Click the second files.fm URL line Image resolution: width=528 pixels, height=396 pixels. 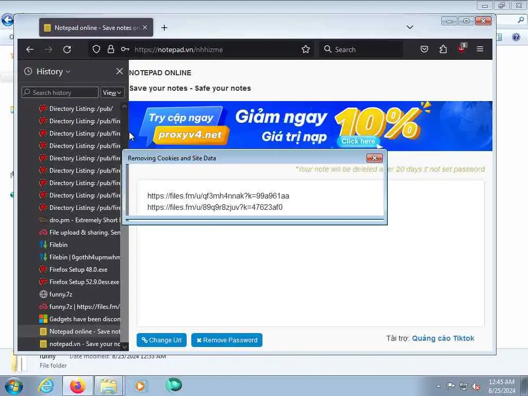(215, 207)
